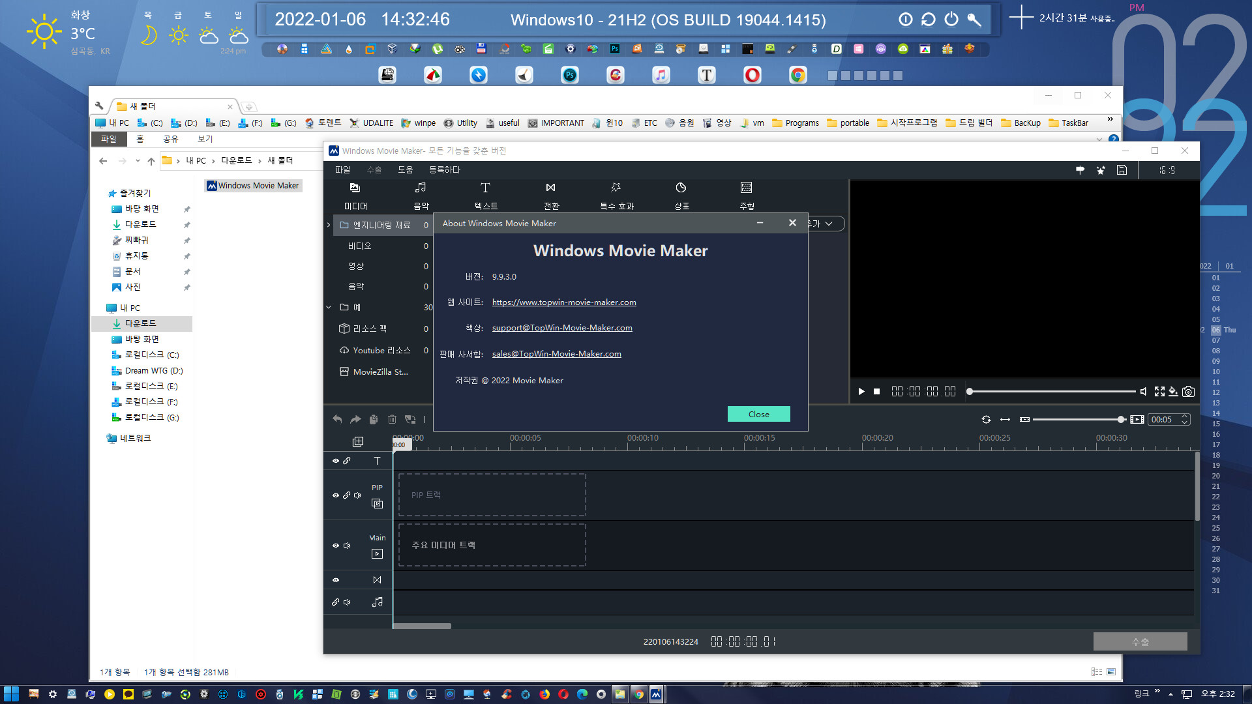Click the preview seek slider handle
Image resolution: width=1252 pixels, height=704 pixels.
[970, 392]
